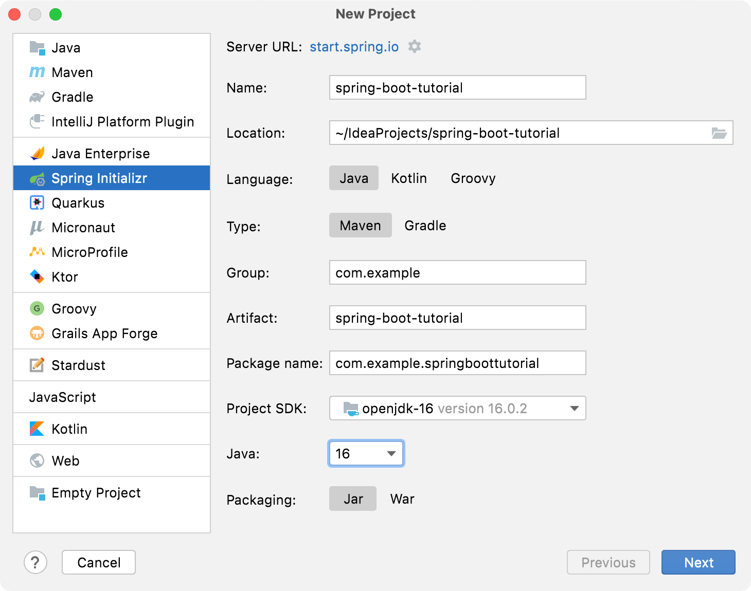Click into the Group field
Image resolution: width=751 pixels, height=591 pixels.
click(x=458, y=272)
